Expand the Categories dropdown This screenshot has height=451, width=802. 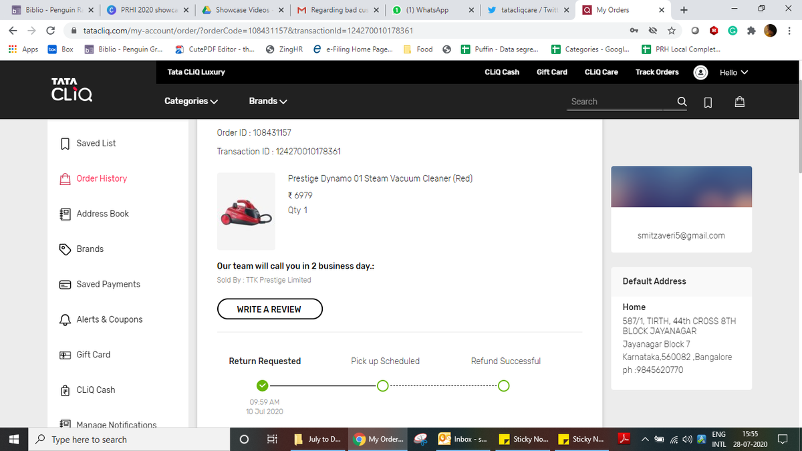click(x=191, y=101)
